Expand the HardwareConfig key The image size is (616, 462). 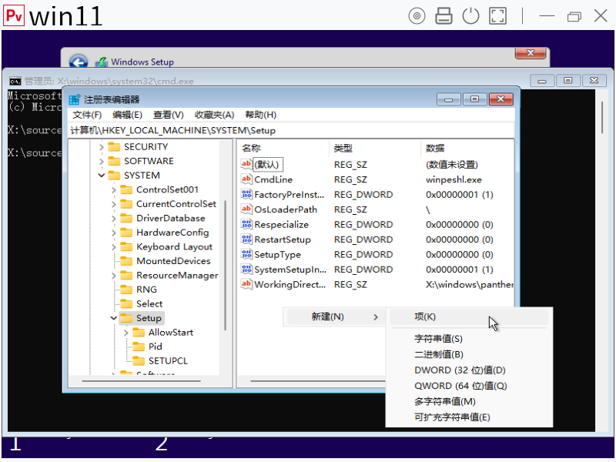coord(113,233)
